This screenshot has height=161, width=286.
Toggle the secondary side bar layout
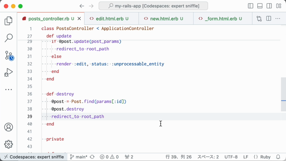click(269, 6)
